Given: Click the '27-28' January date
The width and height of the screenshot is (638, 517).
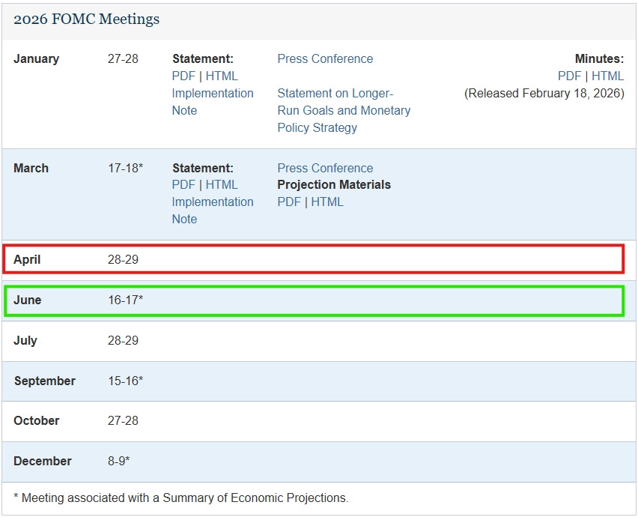Looking at the screenshot, I should coord(123,58).
